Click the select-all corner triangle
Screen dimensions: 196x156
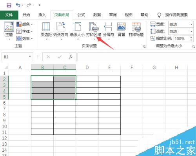point(6,67)
